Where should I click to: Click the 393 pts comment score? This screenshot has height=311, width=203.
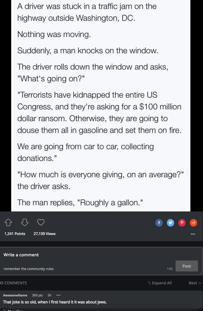click(x=37, y=295)
